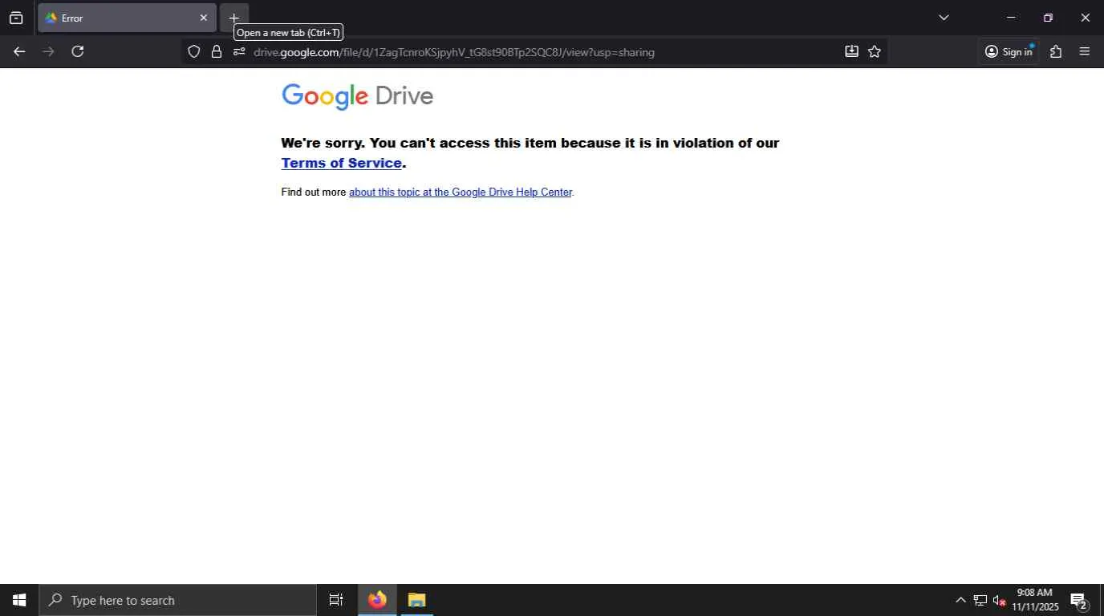
Task: Focus the taskbar search box
Action: pos(177,600)
